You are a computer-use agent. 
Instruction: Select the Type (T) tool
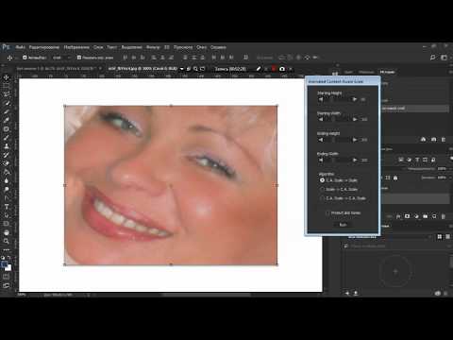point(7,207)
